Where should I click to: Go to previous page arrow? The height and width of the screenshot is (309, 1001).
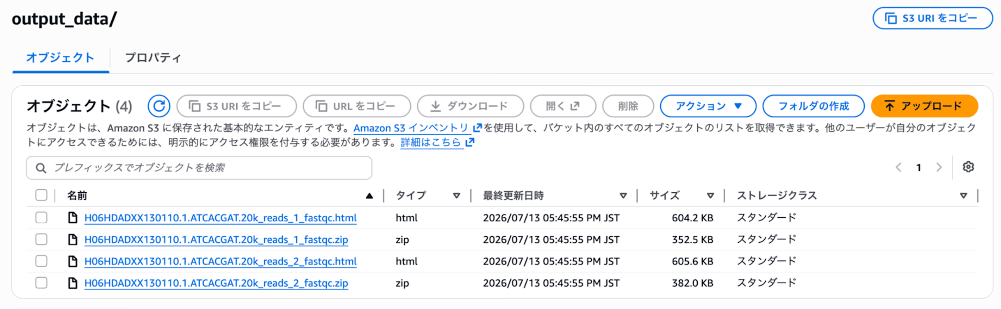pos(898,167)
